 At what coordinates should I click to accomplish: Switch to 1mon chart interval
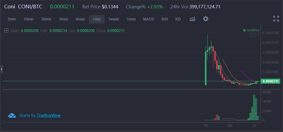pos(131,19)
